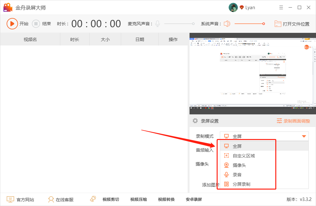Click the username Lyan
Screen dimensions: 316x206
(250, 8)
